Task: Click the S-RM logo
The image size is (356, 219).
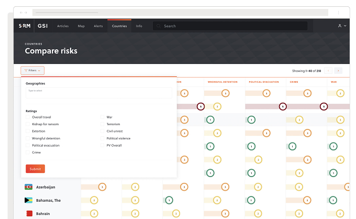Action: click(25, 26)
